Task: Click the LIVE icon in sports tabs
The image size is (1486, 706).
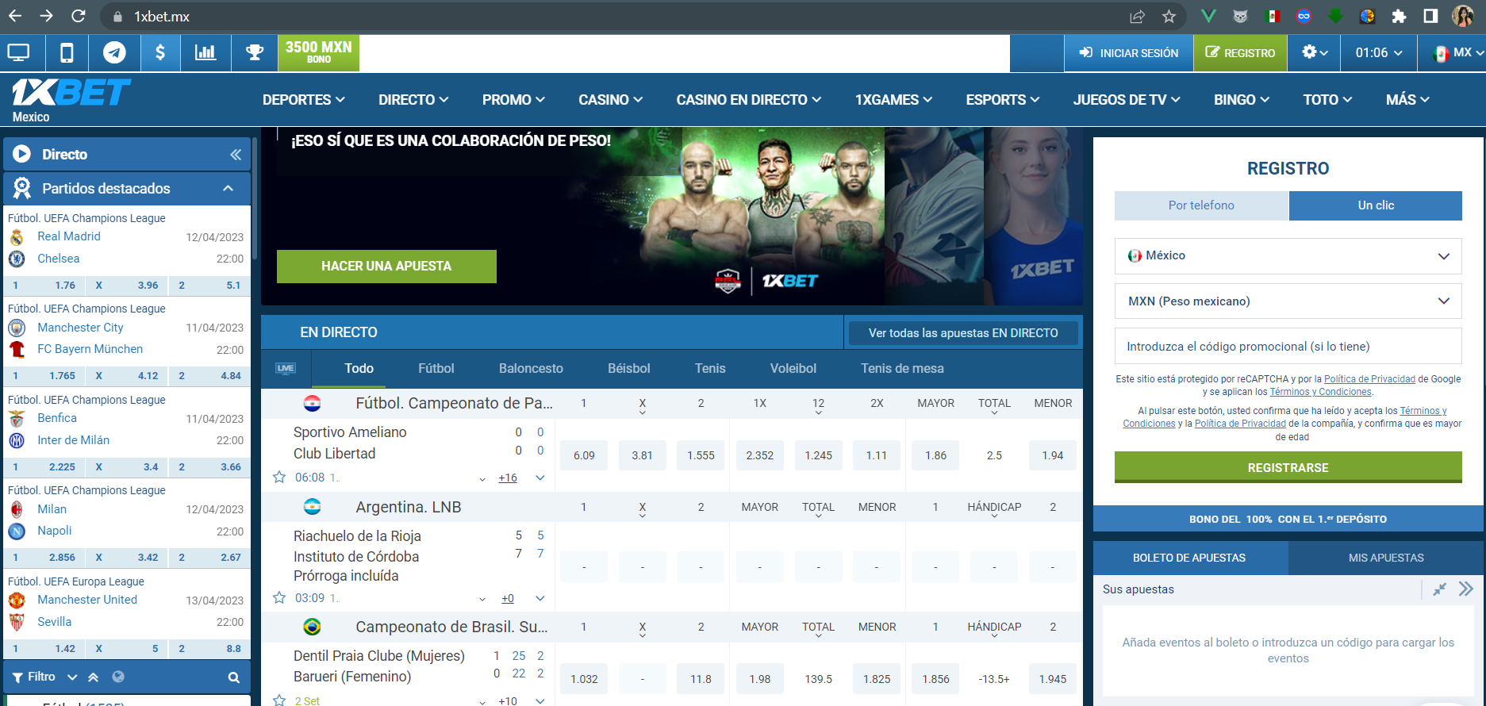Action: [286, 368]
